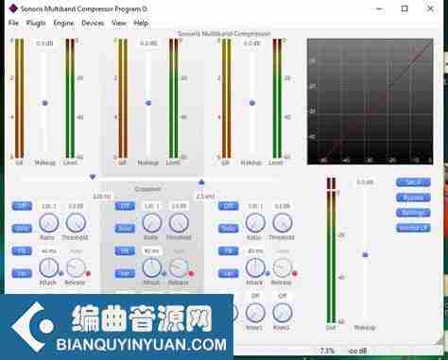Click the compression transfer curve graph
Screen dimensions: 448x360
[370, 101]
